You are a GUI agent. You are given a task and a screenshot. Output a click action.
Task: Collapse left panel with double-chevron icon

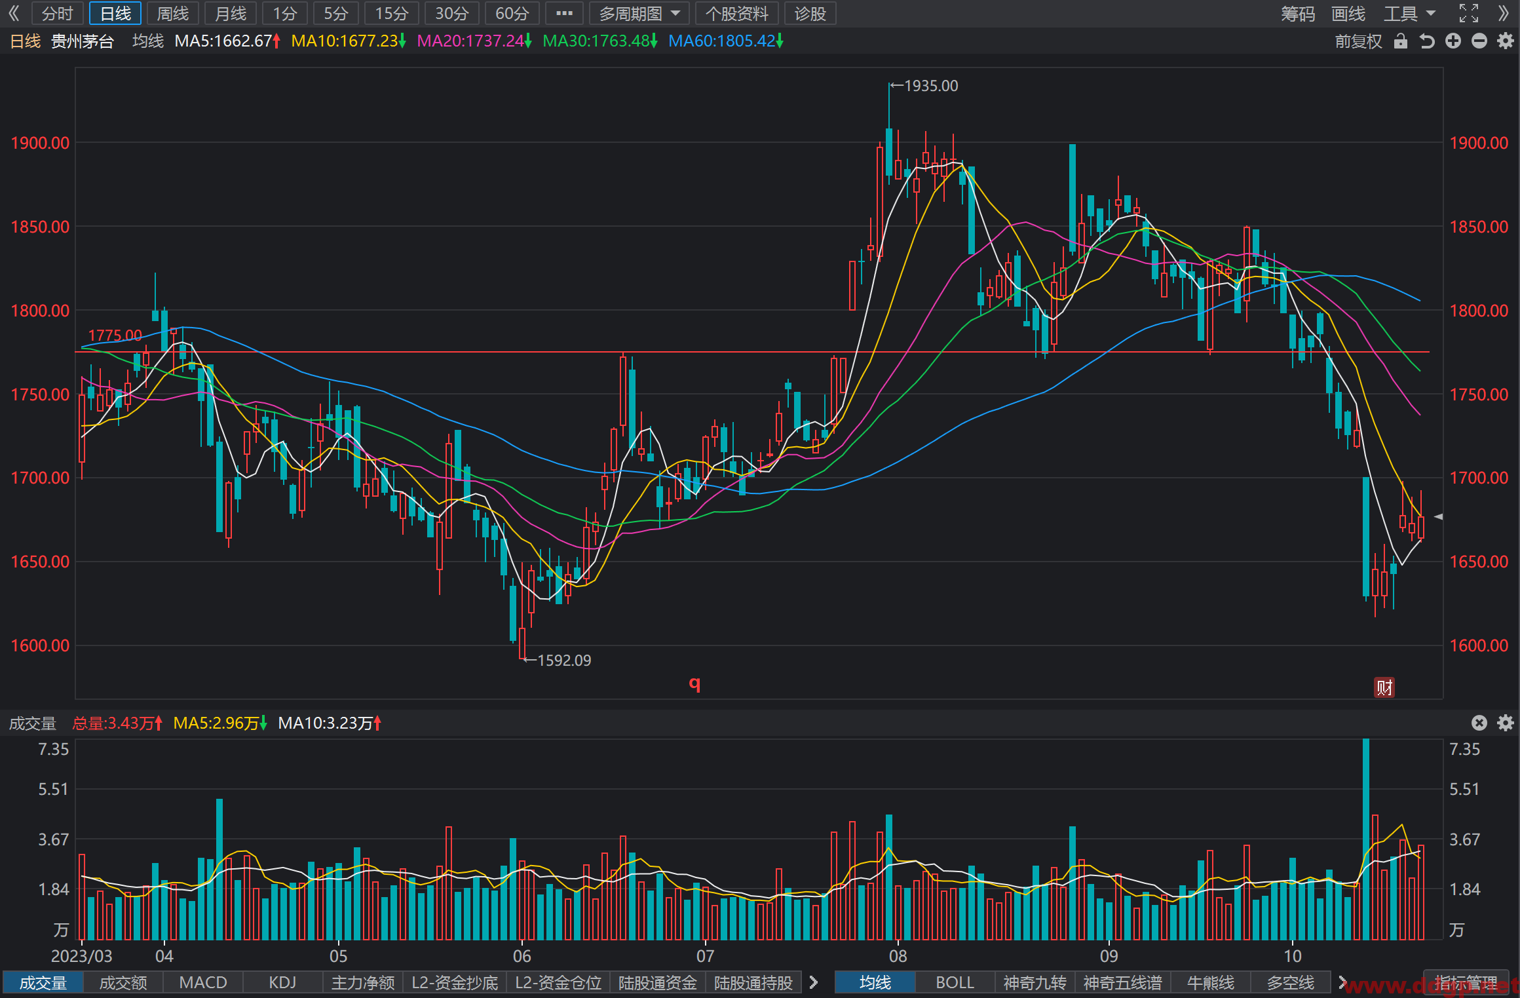[x=13, y=13]
